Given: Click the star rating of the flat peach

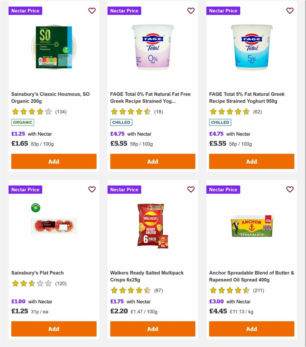Looking at the screenshot, I should tap(31, 283).
